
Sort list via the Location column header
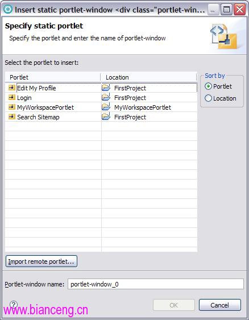[148, 77]
